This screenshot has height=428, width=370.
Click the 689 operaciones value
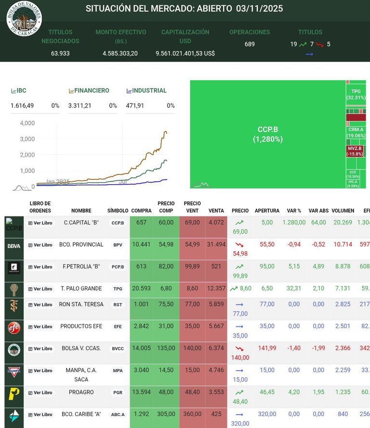250,44
